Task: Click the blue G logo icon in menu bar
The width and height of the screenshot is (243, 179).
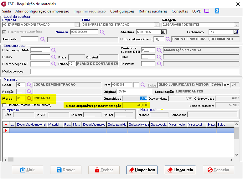Action: (217, 11)
